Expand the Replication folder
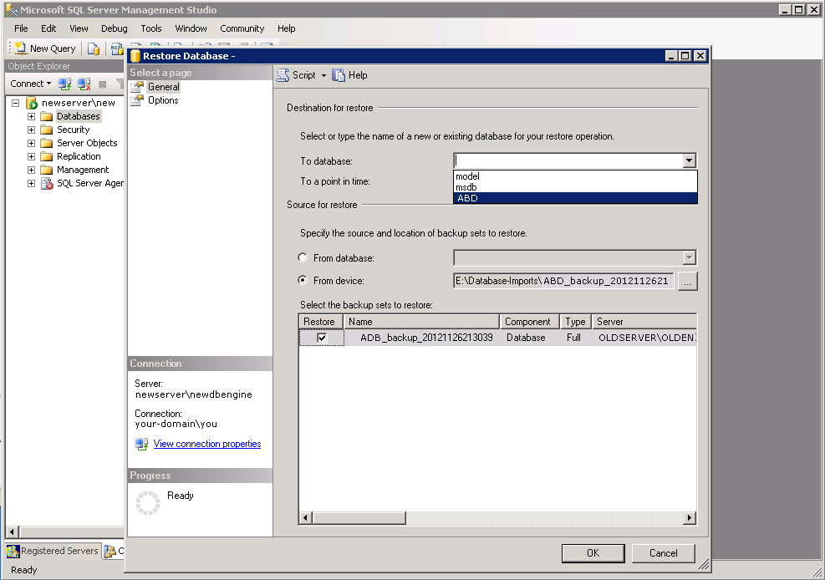Screen dimensions: 825x580 [31, 156]
